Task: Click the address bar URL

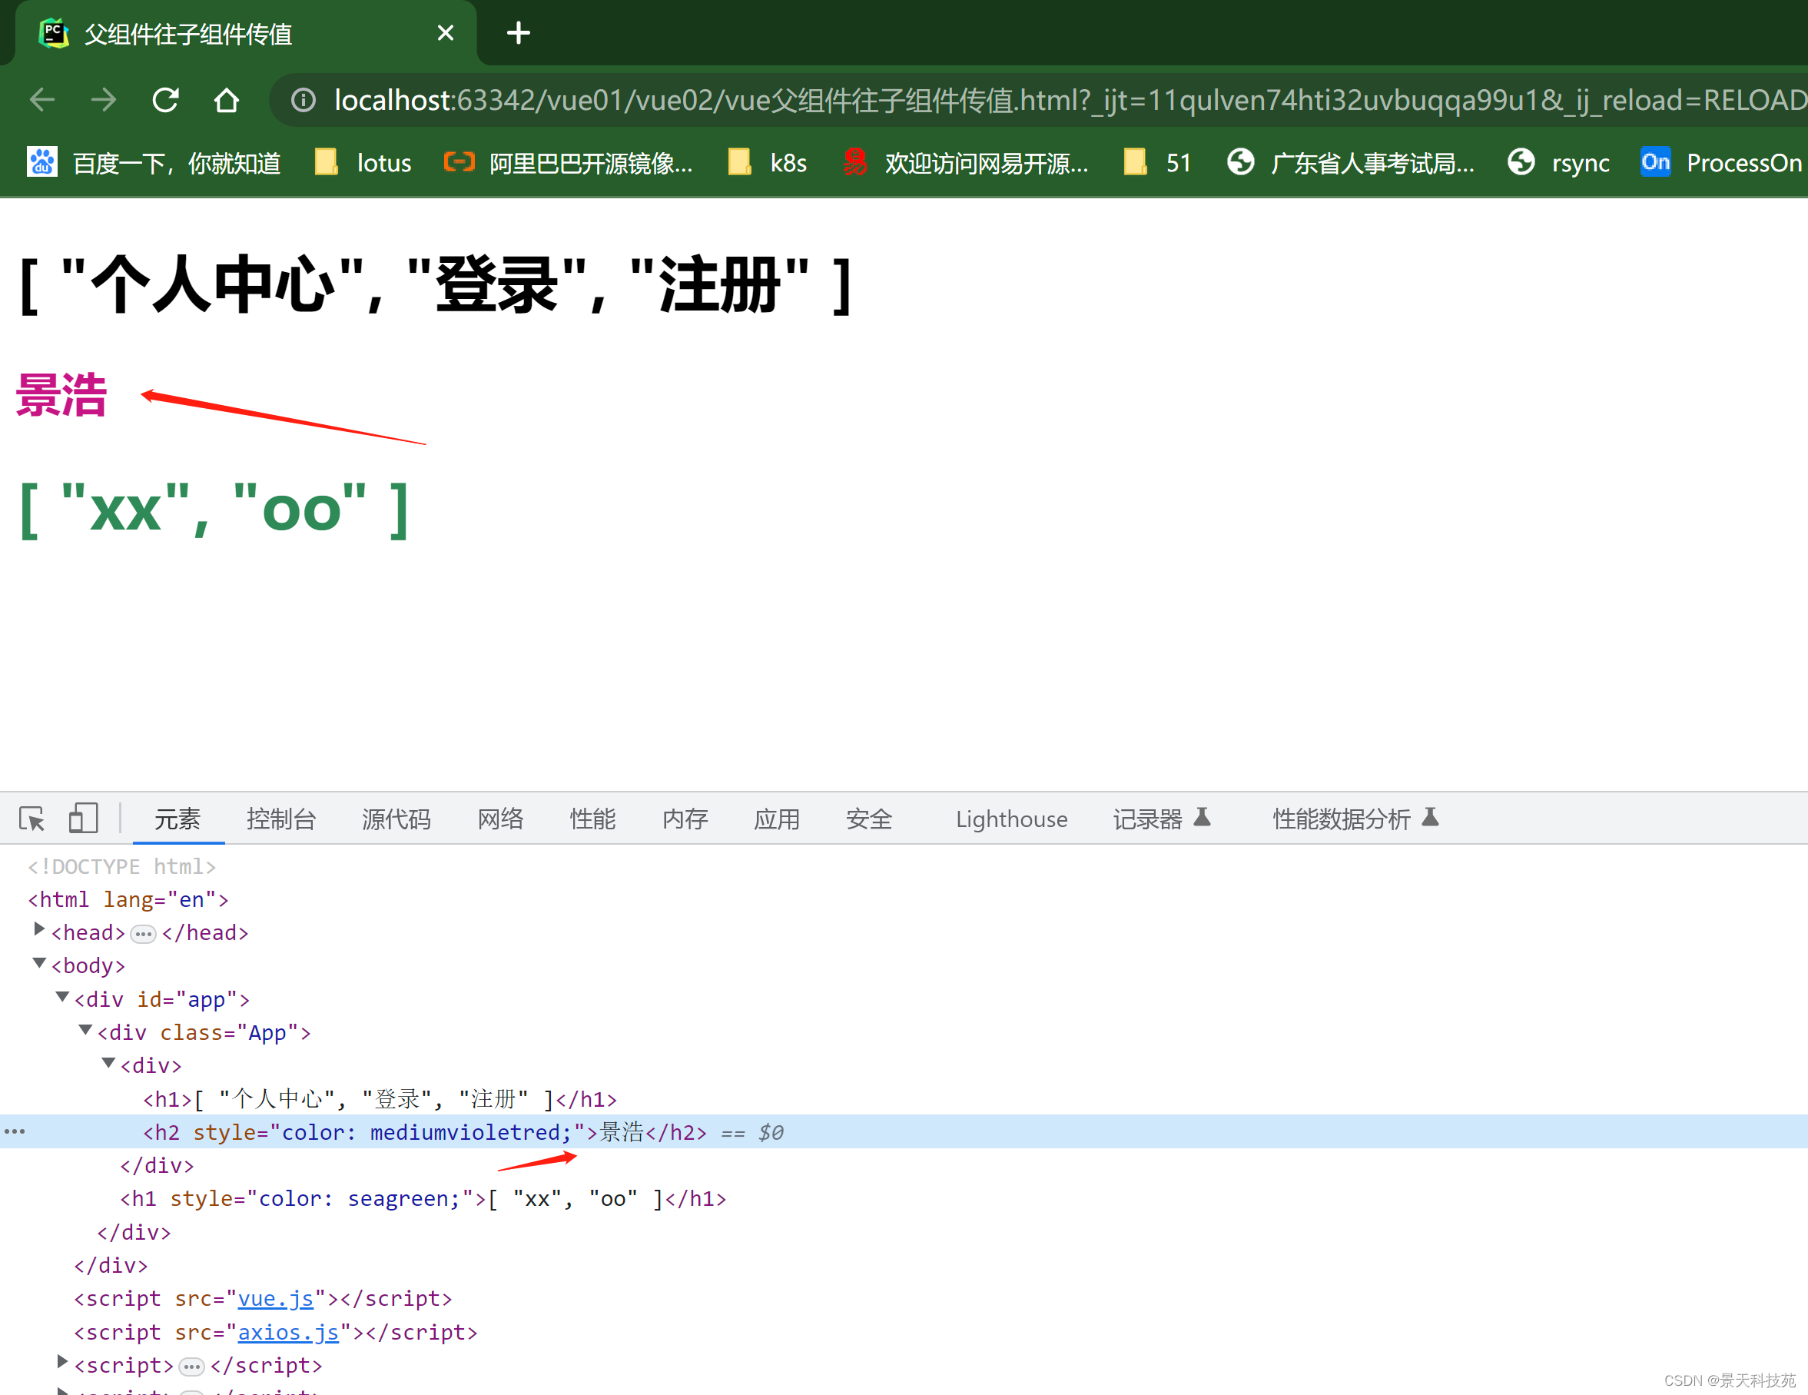Action: point(1069,100)
